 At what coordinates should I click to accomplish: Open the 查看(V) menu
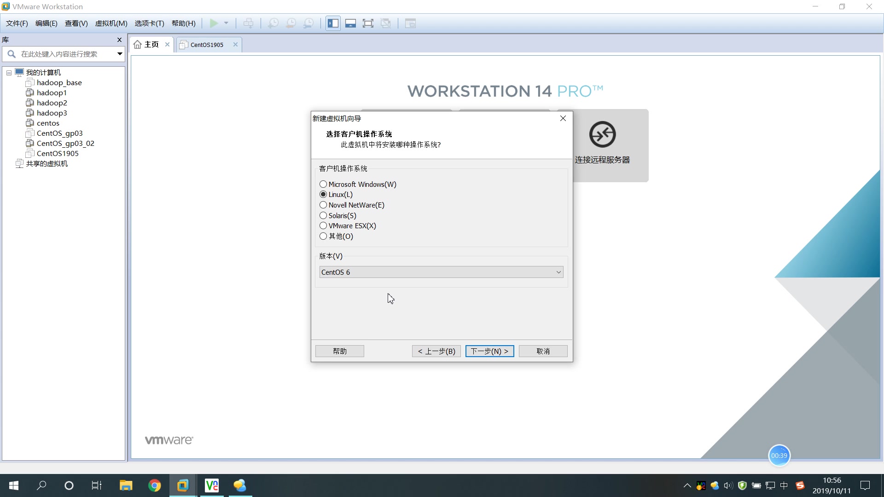(76, 23)
